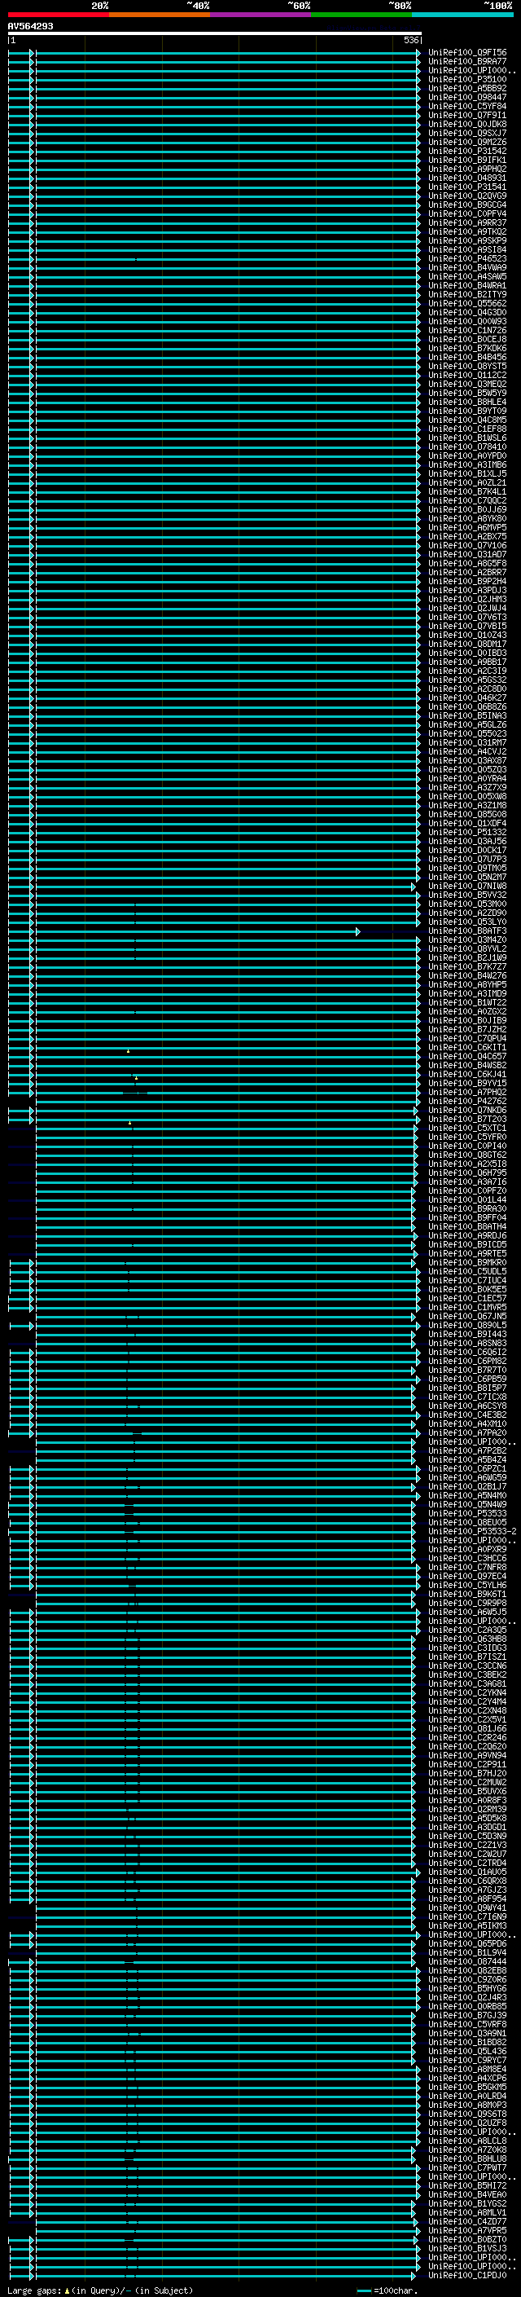This screenshot has height=2297, width=521.
Task: Select hit label UniRef100_B9IFK1
Action: [x=466, y=160]
